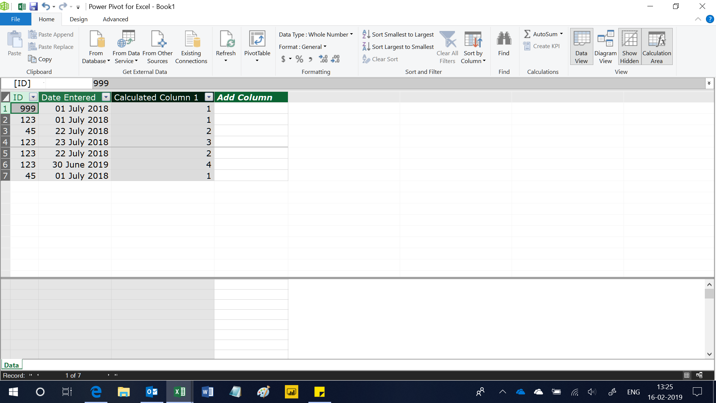Click the Sort by Column icon

coord(473,47)
